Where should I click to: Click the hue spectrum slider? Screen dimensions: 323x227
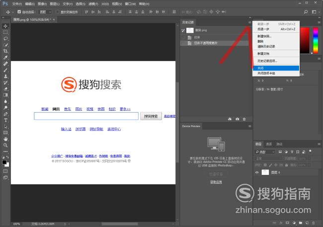316,40
